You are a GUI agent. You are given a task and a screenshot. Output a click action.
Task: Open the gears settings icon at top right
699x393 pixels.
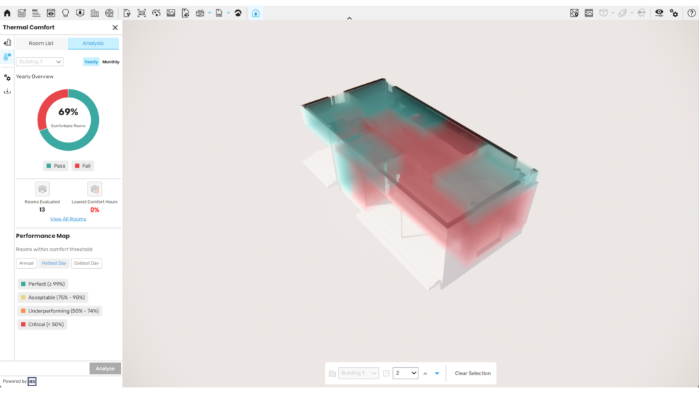click(x=674, y=13)
